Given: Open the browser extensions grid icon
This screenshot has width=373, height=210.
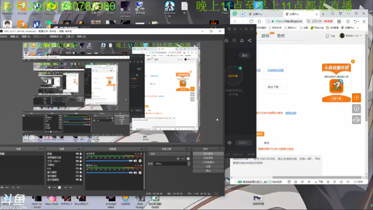Looking at the screenshot, I should tap(339, 21).
